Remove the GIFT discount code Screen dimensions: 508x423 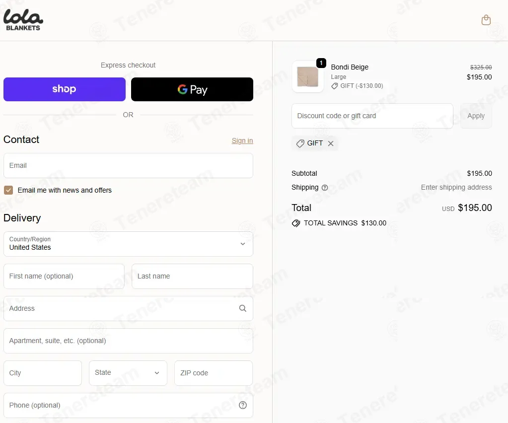[x=330, y=143]
